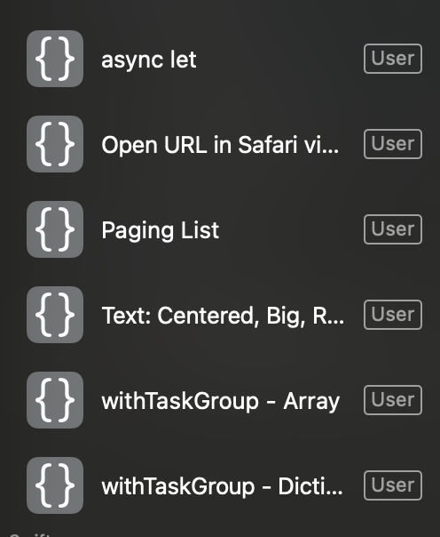Pick the withTaskGroup - Array snippet
Image resolution: width=440 pixels, height=537 pixels.
coord(221,401)
